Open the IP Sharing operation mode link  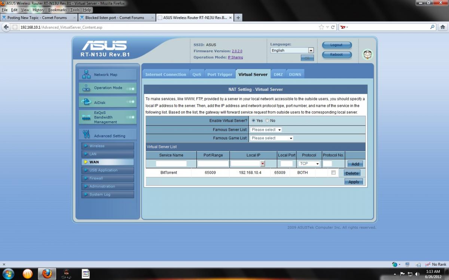coord(235,57)
